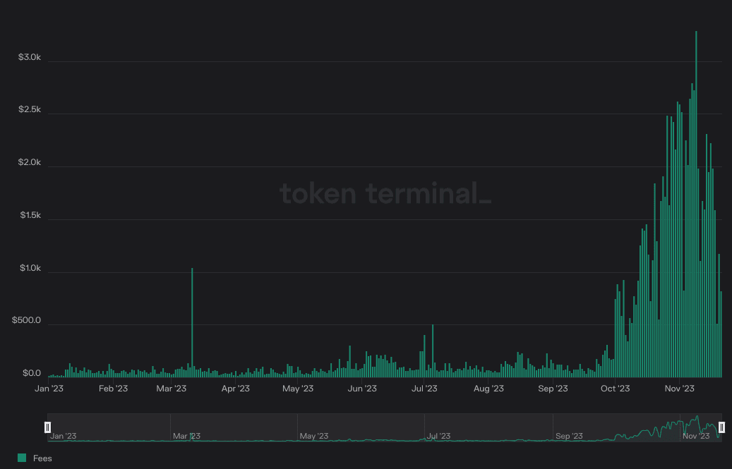This screenshot has height=469, width=732.
Task: Click the Oct '23 x-axis label
Action: click(x=615, y=389)
